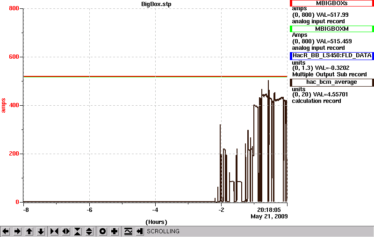The width and height of the screenshot is (374, 237).
Task: Click the (Hours) x-axis label
Action: click(x=156, y=222)
